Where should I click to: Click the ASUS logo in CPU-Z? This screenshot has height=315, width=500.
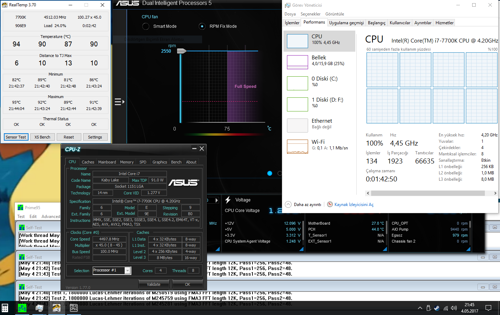coord(183,182)
